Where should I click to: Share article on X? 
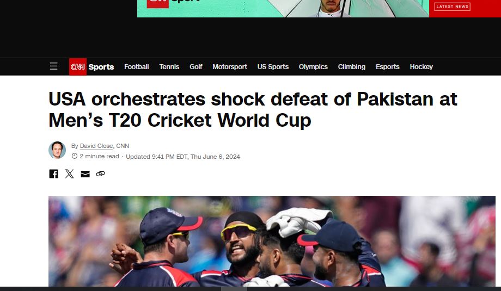point(69,174)
